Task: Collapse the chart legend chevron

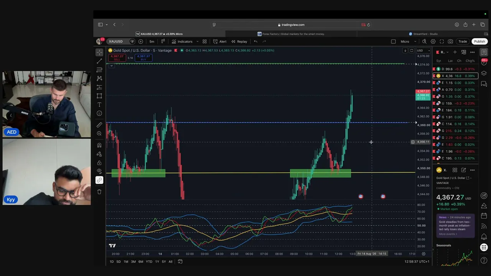Action: pyautogui.click(x=111, y=66)
